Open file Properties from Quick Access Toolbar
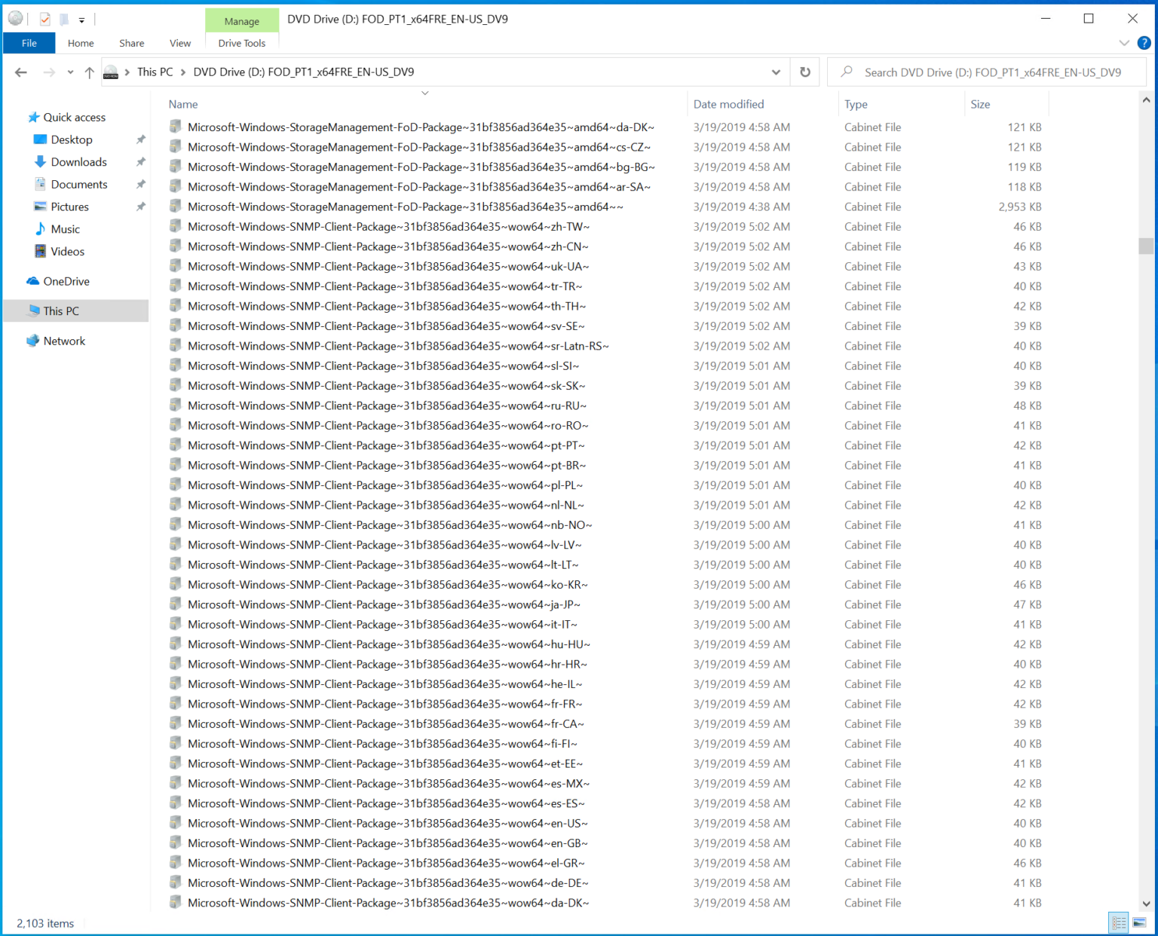This screenshot has width=1158, height=936. coord(44,19)
